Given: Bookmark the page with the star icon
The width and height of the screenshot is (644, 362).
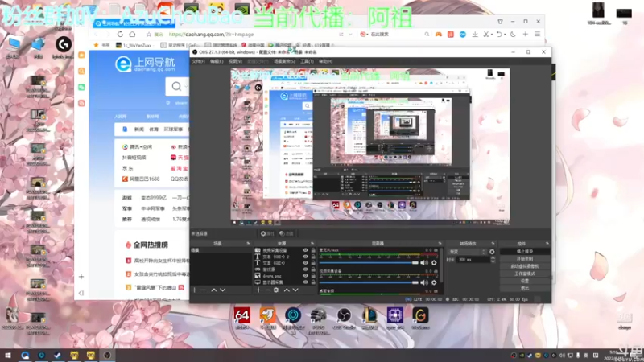Looking at the screenshot, I should click(x=149, y=35).
